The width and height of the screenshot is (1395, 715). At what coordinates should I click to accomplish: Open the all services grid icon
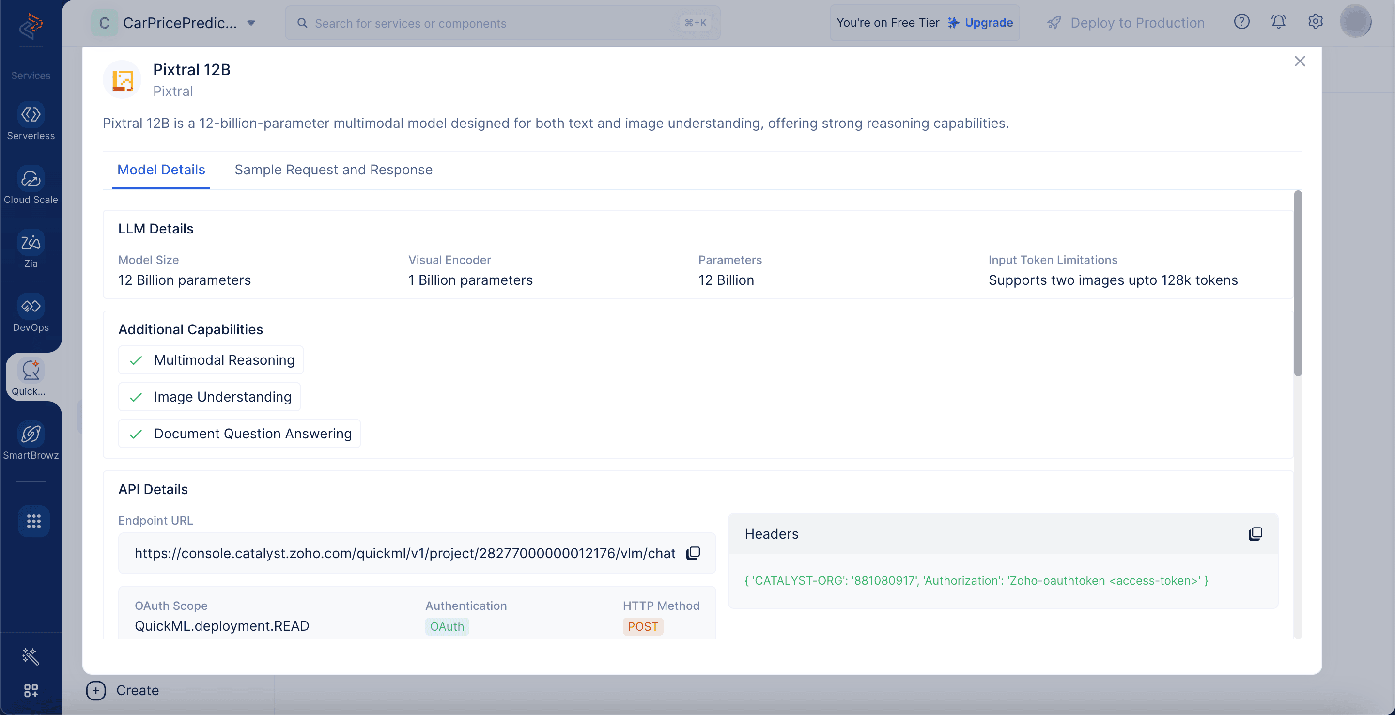(33, 521)
